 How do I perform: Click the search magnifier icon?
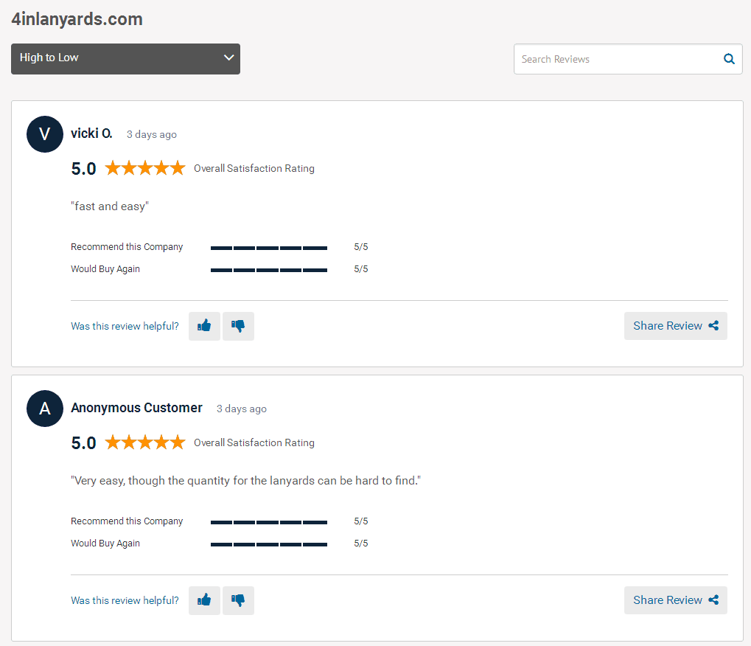point(729,59)
